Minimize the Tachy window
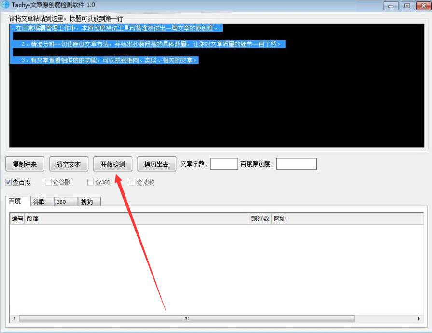 390,6
